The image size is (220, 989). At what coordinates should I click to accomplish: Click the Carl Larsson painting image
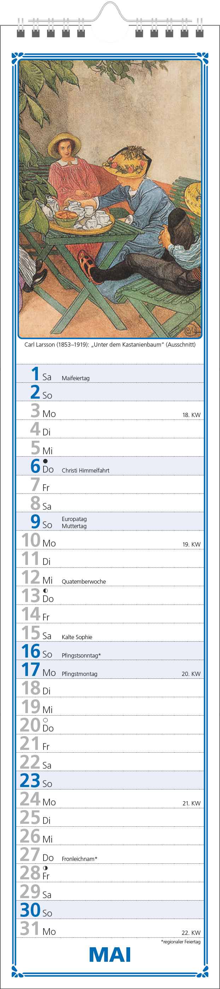[110, 199]
